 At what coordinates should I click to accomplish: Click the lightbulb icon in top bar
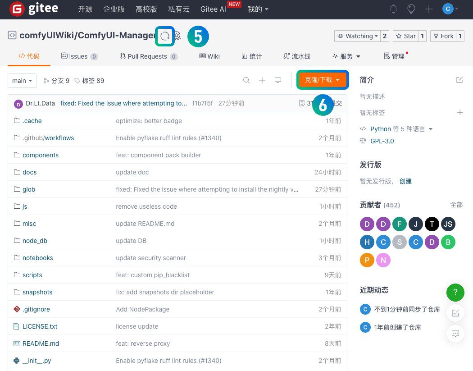pos(411,9)
